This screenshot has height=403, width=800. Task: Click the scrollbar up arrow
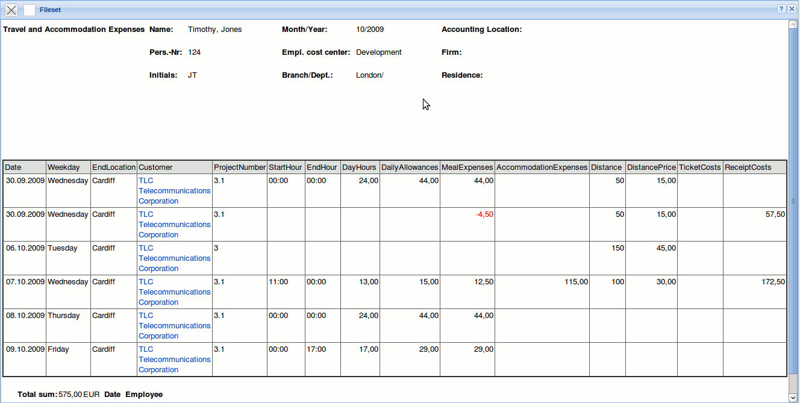pyautogui.click(x=793, y=25)
